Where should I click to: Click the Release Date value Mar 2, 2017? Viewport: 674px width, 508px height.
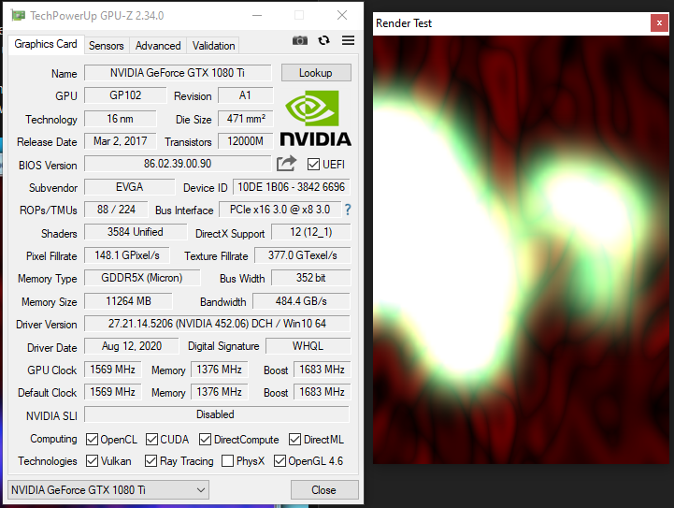coord(120,141)
